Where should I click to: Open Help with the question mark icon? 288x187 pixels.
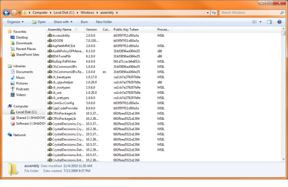[279, 22]
